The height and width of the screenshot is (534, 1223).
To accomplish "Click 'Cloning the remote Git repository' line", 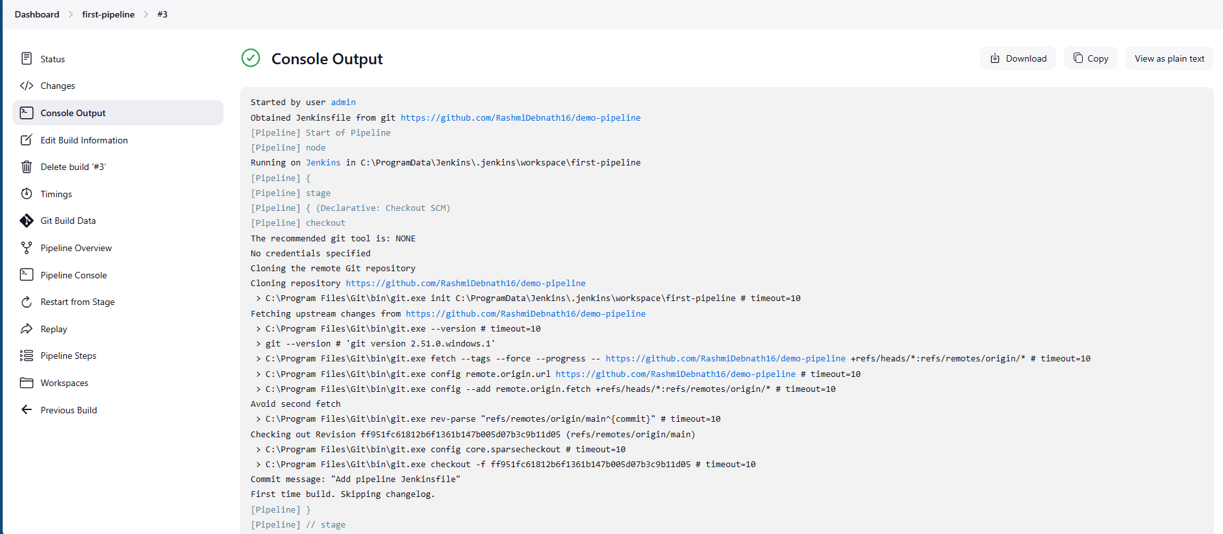I will (333, 269).
